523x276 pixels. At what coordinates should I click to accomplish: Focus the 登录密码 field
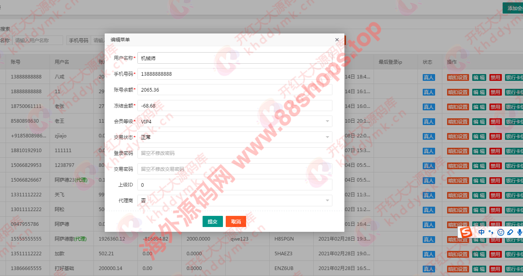[x=235, y=153]
